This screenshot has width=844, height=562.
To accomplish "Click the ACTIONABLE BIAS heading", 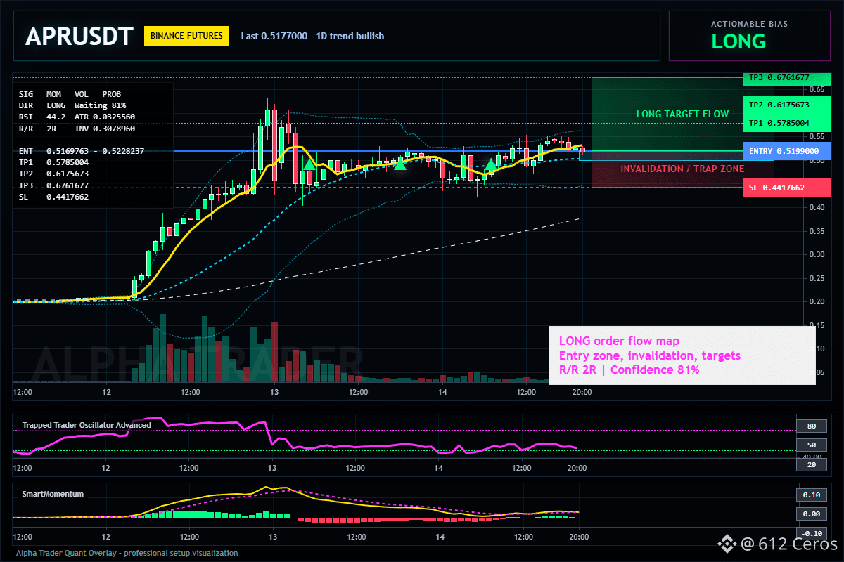I will pos(750,24).
